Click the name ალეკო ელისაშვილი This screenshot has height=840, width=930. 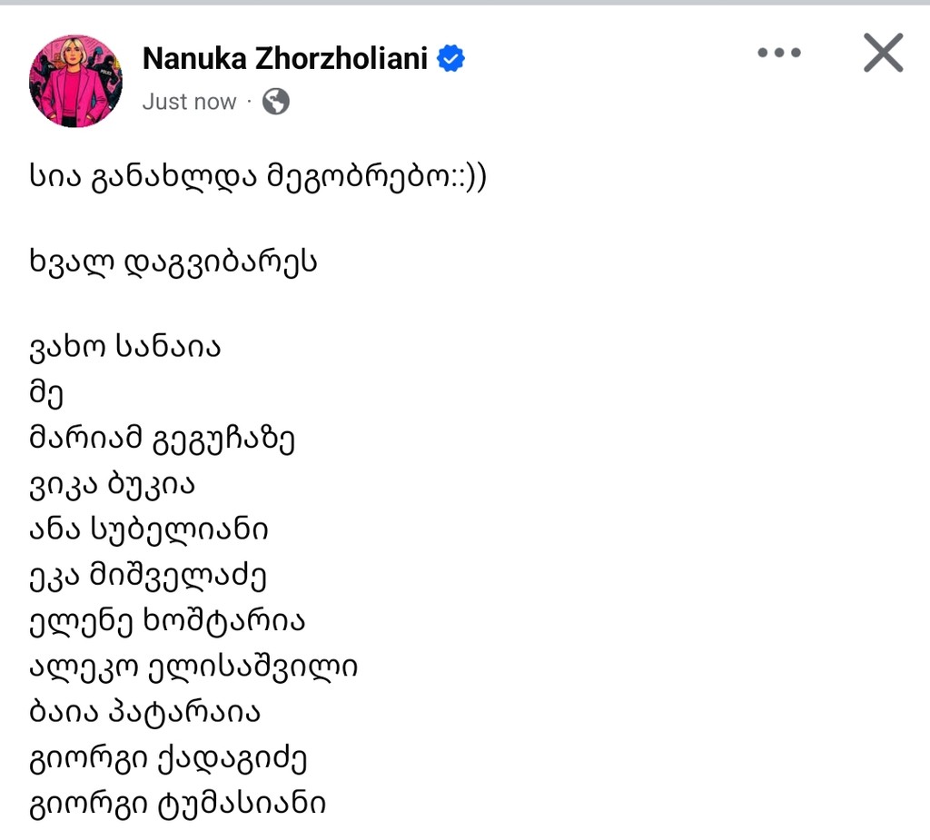click(x=193, y=667)
